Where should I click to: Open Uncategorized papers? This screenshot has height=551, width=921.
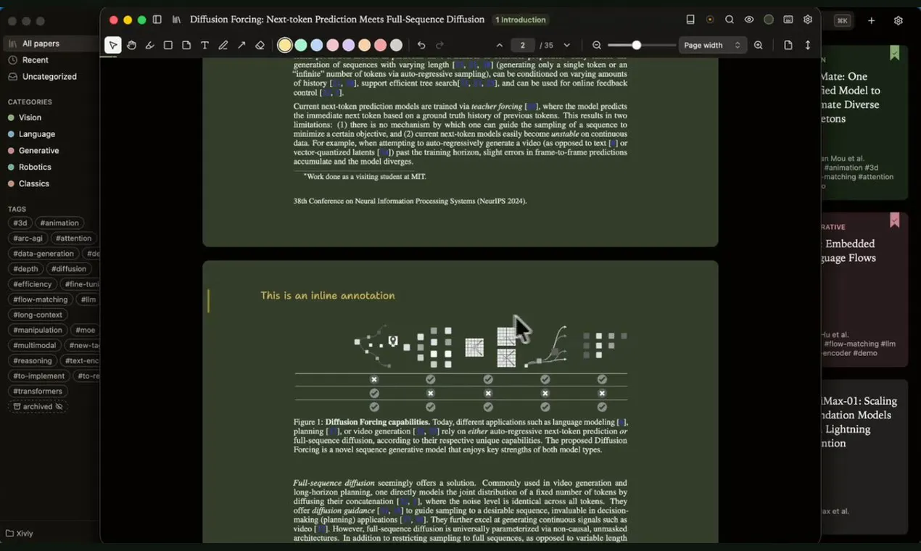tap(49, 76)
